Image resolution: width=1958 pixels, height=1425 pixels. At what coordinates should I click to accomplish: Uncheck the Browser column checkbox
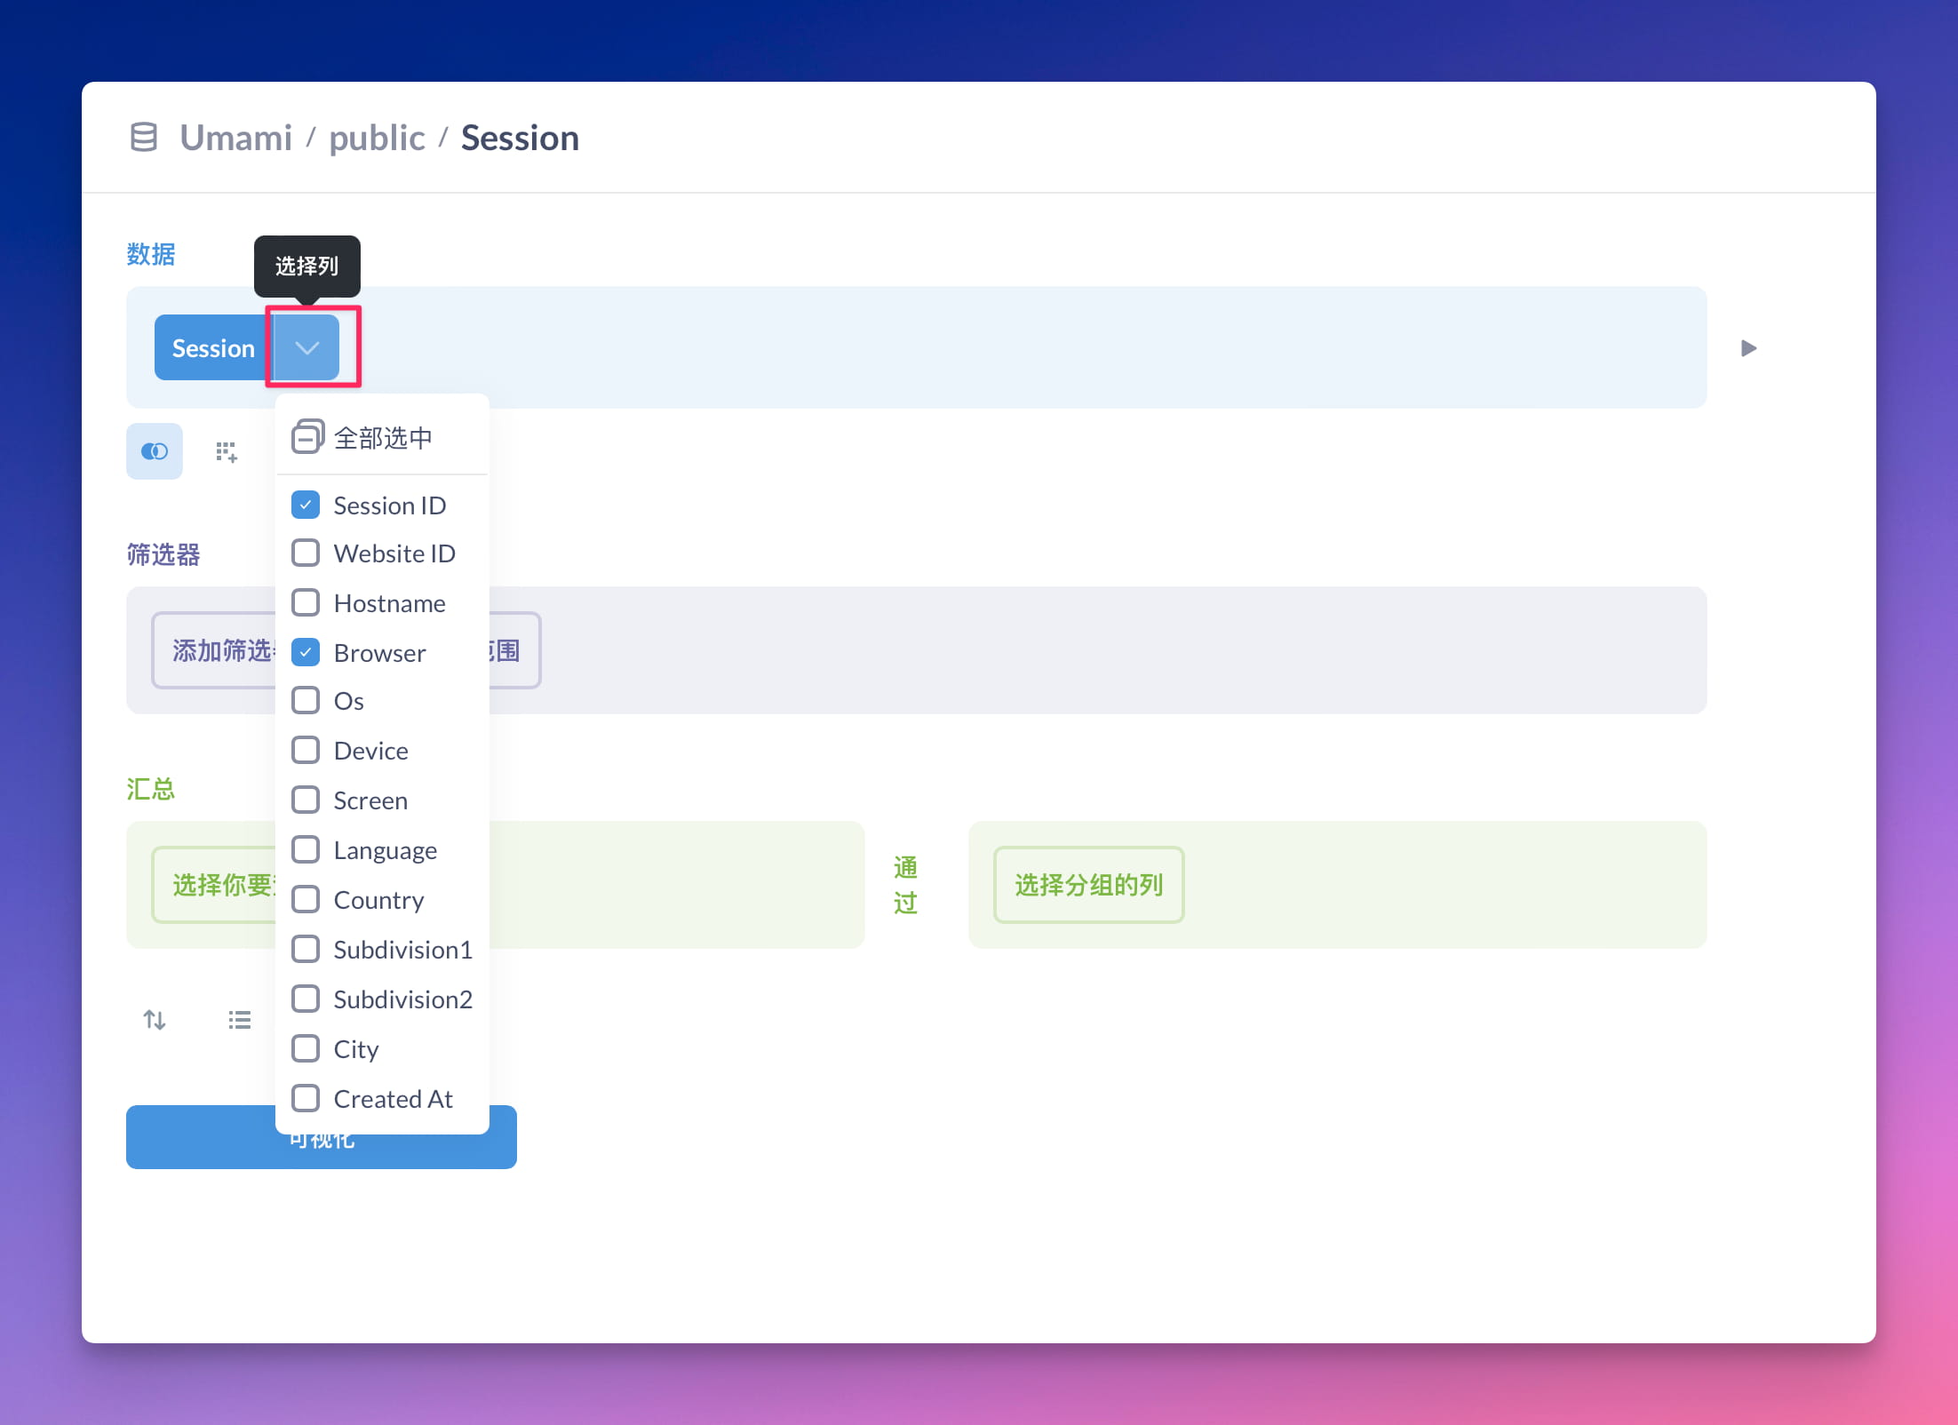[x=306, y=652]
